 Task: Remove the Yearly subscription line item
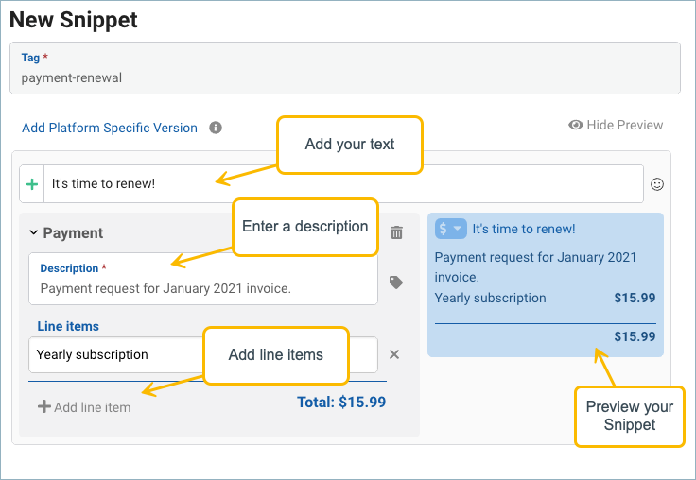pos(394,354)
